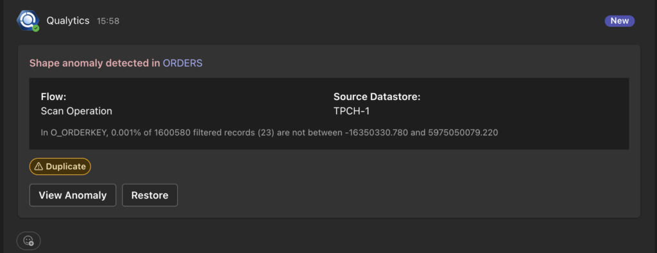Open the add reaction emoji icon
Viewport: 657px width, 253px height.
28,240
